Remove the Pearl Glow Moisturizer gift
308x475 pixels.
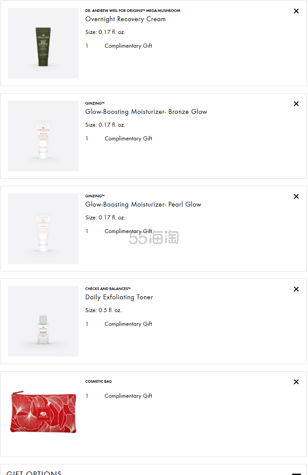296,196
